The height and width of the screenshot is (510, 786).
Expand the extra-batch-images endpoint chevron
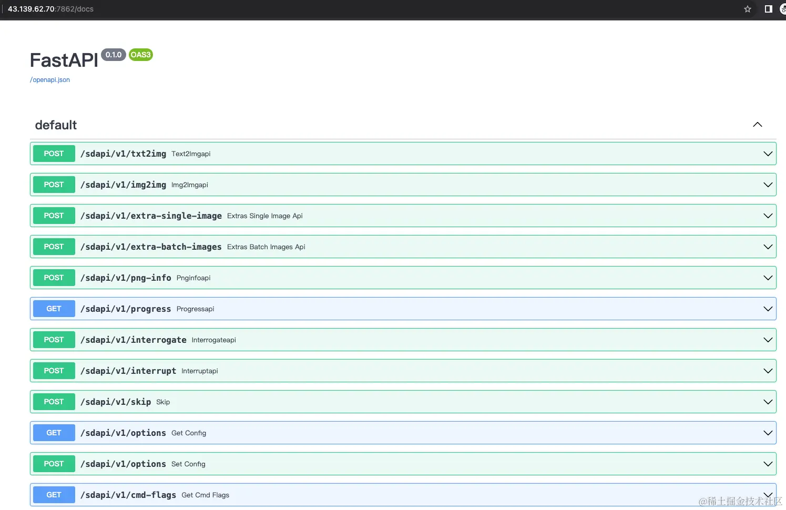(x=768, y=247)
